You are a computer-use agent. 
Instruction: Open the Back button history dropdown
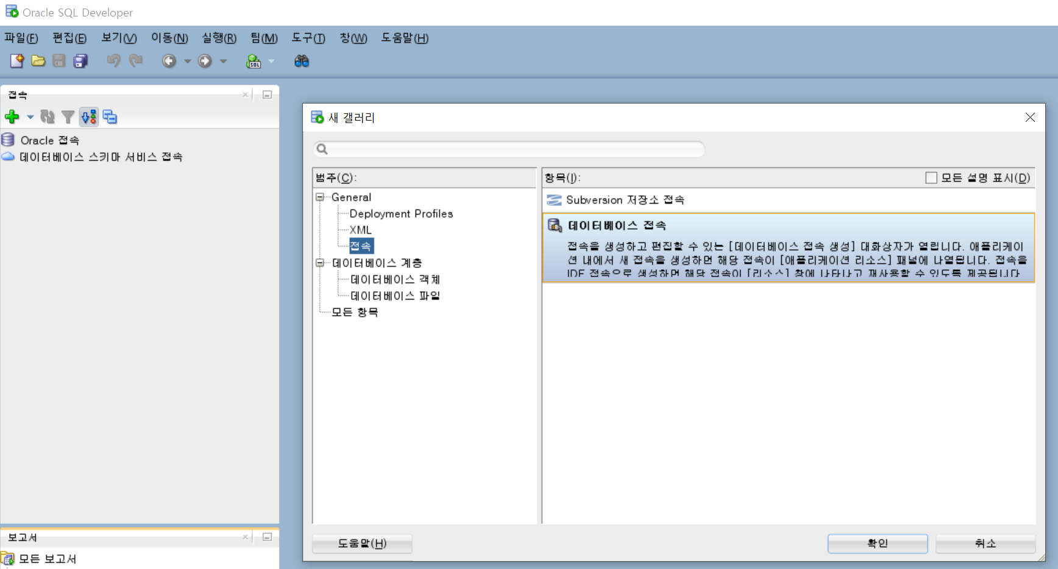click(188, 61)
